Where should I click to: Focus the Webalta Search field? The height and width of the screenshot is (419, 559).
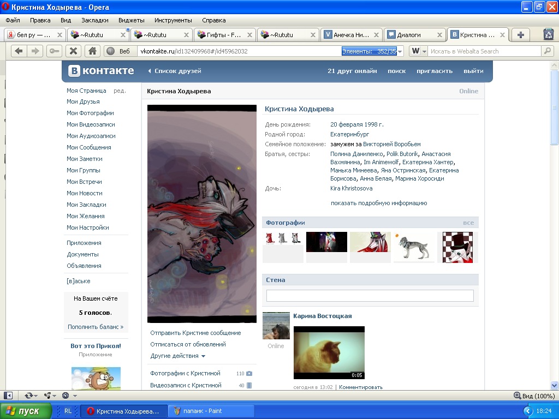484,51
